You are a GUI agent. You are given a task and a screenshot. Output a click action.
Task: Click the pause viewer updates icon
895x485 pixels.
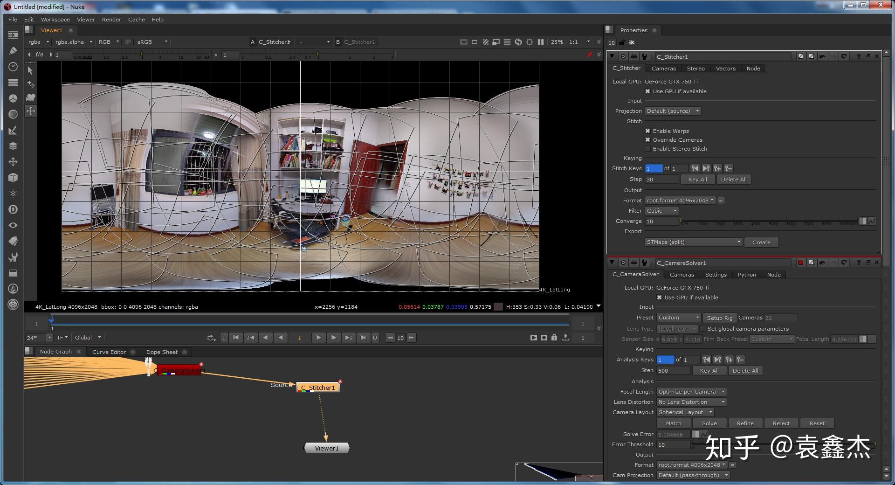coord(541,42)
